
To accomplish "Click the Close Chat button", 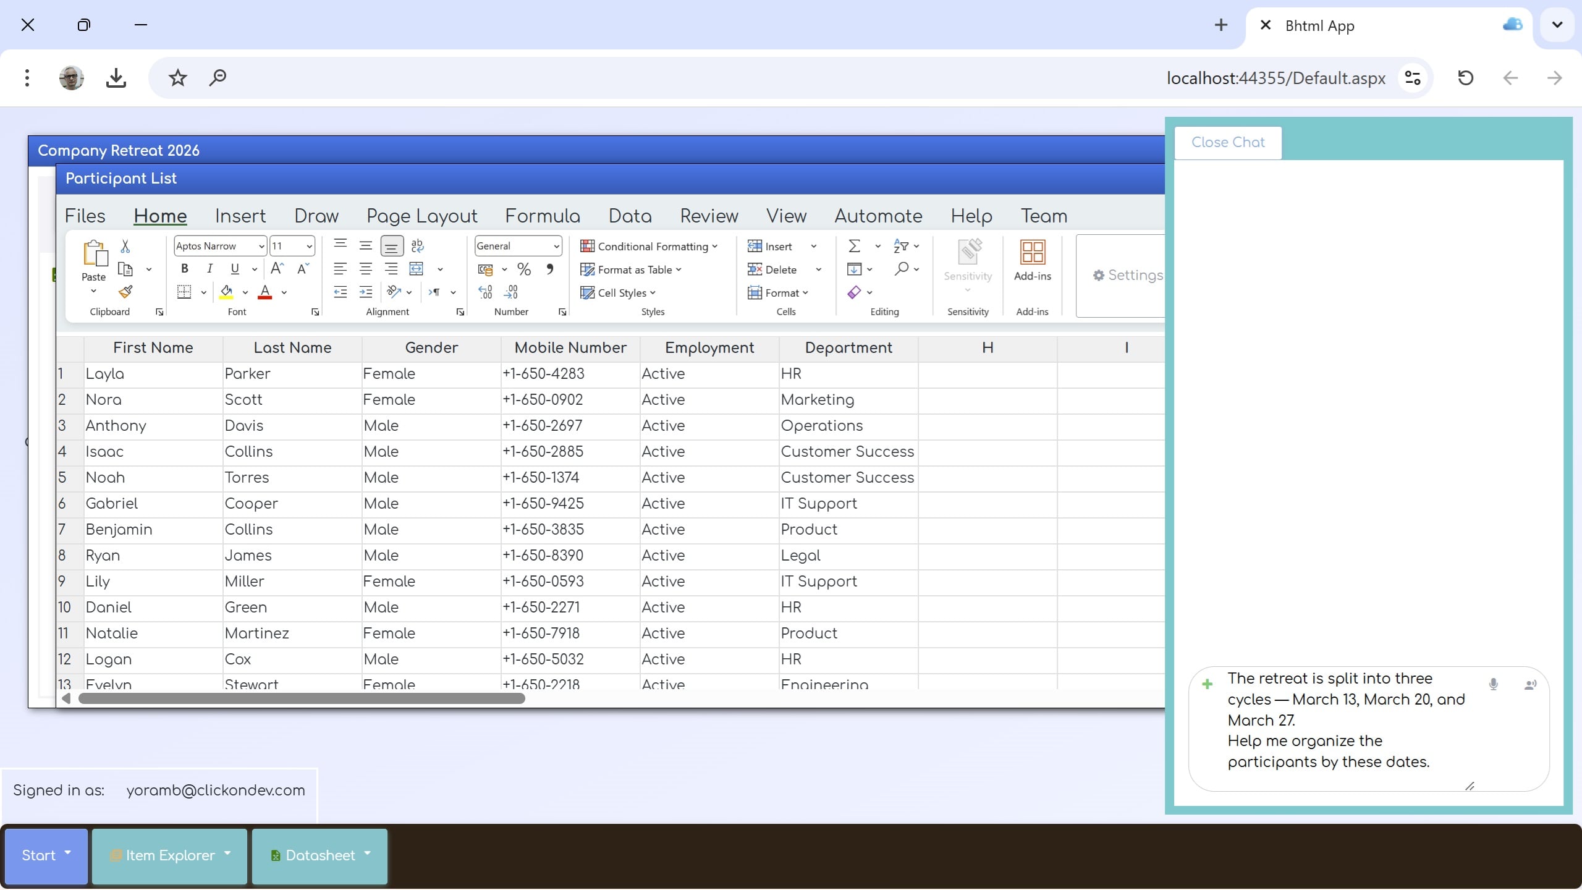I will coord(1227,142).
